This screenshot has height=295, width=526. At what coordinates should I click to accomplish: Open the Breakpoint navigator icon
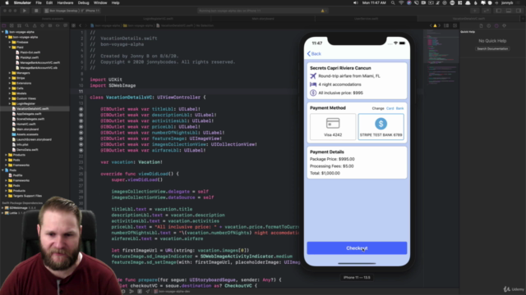pyautogui.click(x=58, y=25)
